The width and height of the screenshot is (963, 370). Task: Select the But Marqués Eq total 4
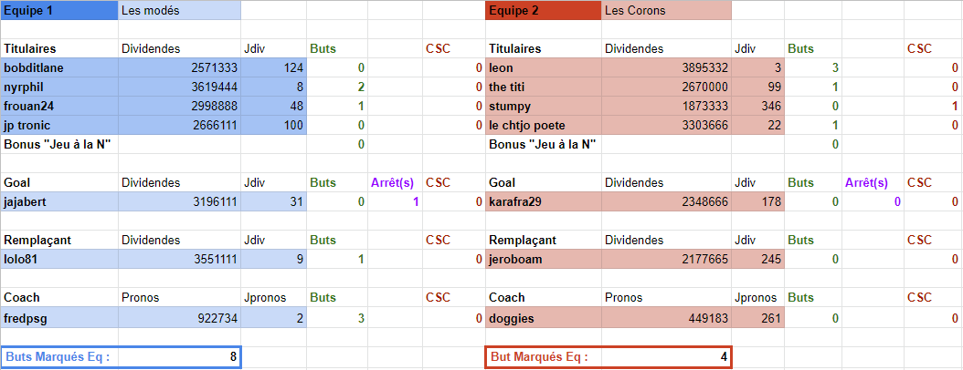[666, 357]
